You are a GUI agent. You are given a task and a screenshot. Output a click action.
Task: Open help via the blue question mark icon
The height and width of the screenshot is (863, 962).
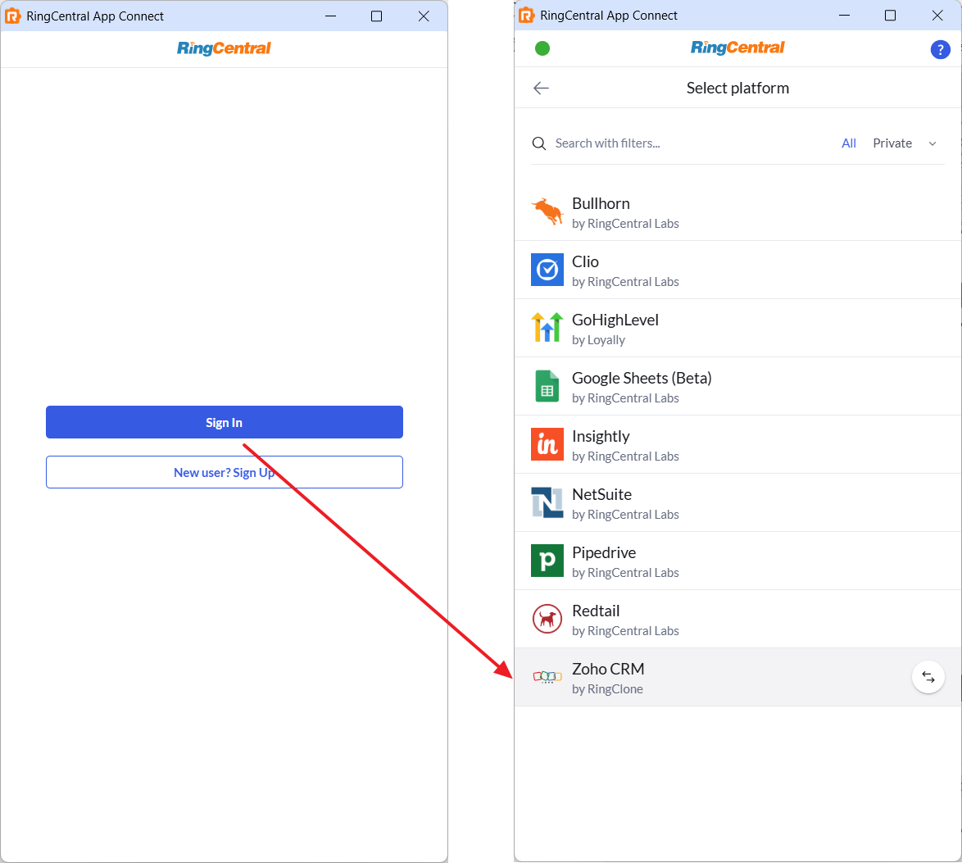click(940, 49)
